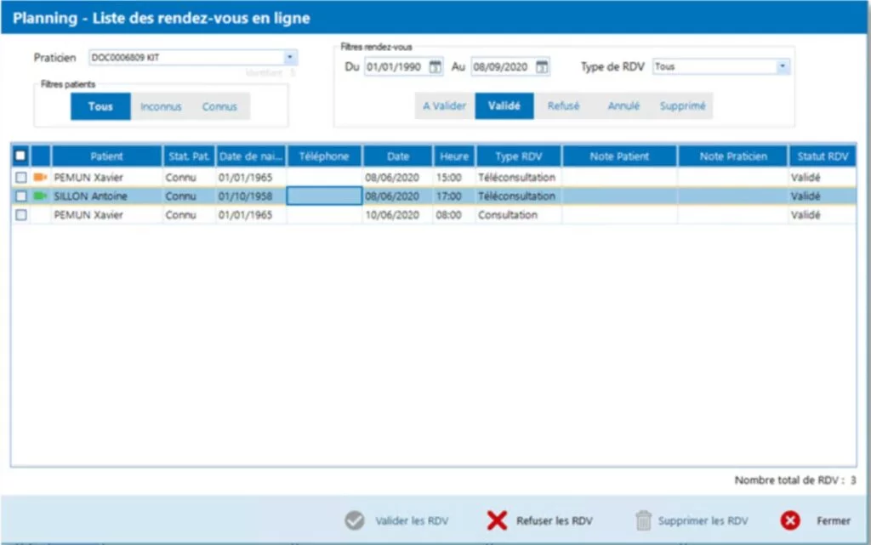Screen dimensions: 871x545
Task: Click the trash Supprimer les RDV icon
Action: [644, 521]
